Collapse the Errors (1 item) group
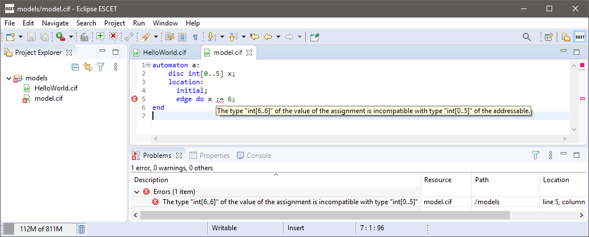The width and height of the screenshot is (589, 237). coord(136,192)
